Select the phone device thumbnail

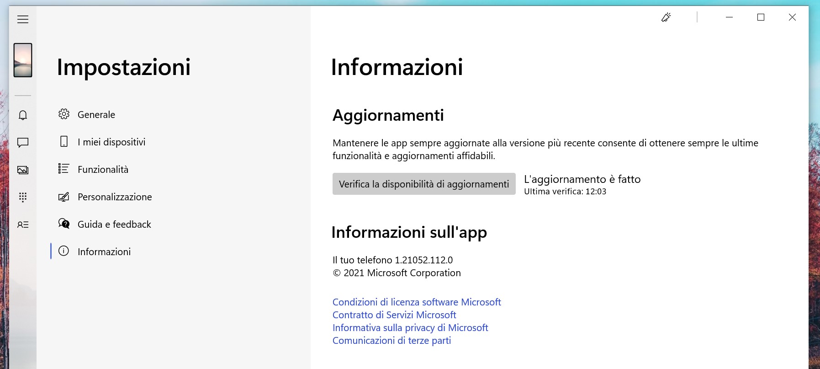[23, 60]
